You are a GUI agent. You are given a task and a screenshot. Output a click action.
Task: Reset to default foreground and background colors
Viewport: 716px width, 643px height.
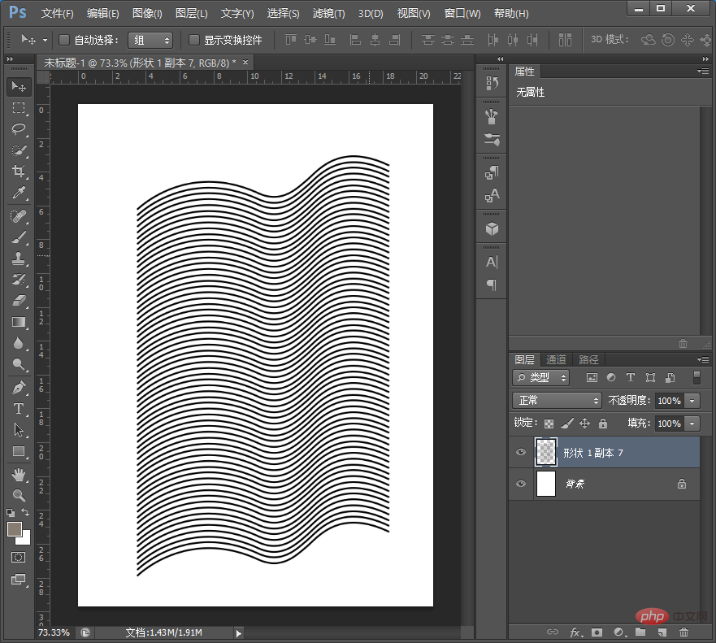(x=11, y=512)
